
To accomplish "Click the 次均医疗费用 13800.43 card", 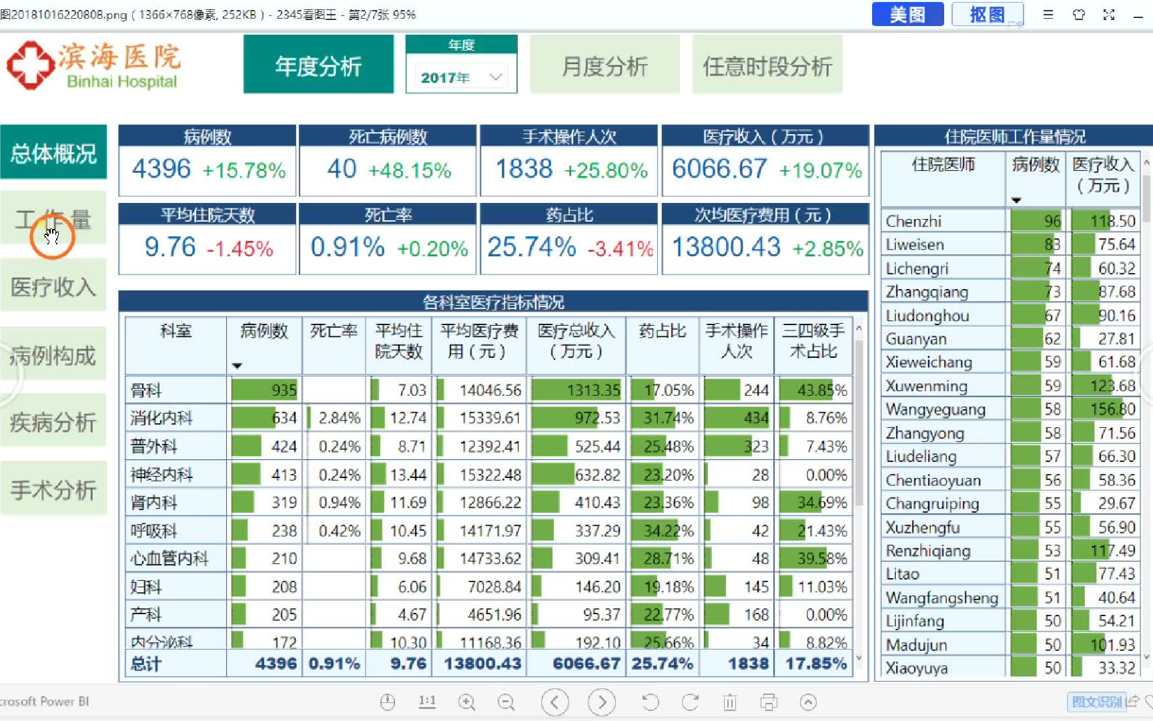I will click(765, 239).
